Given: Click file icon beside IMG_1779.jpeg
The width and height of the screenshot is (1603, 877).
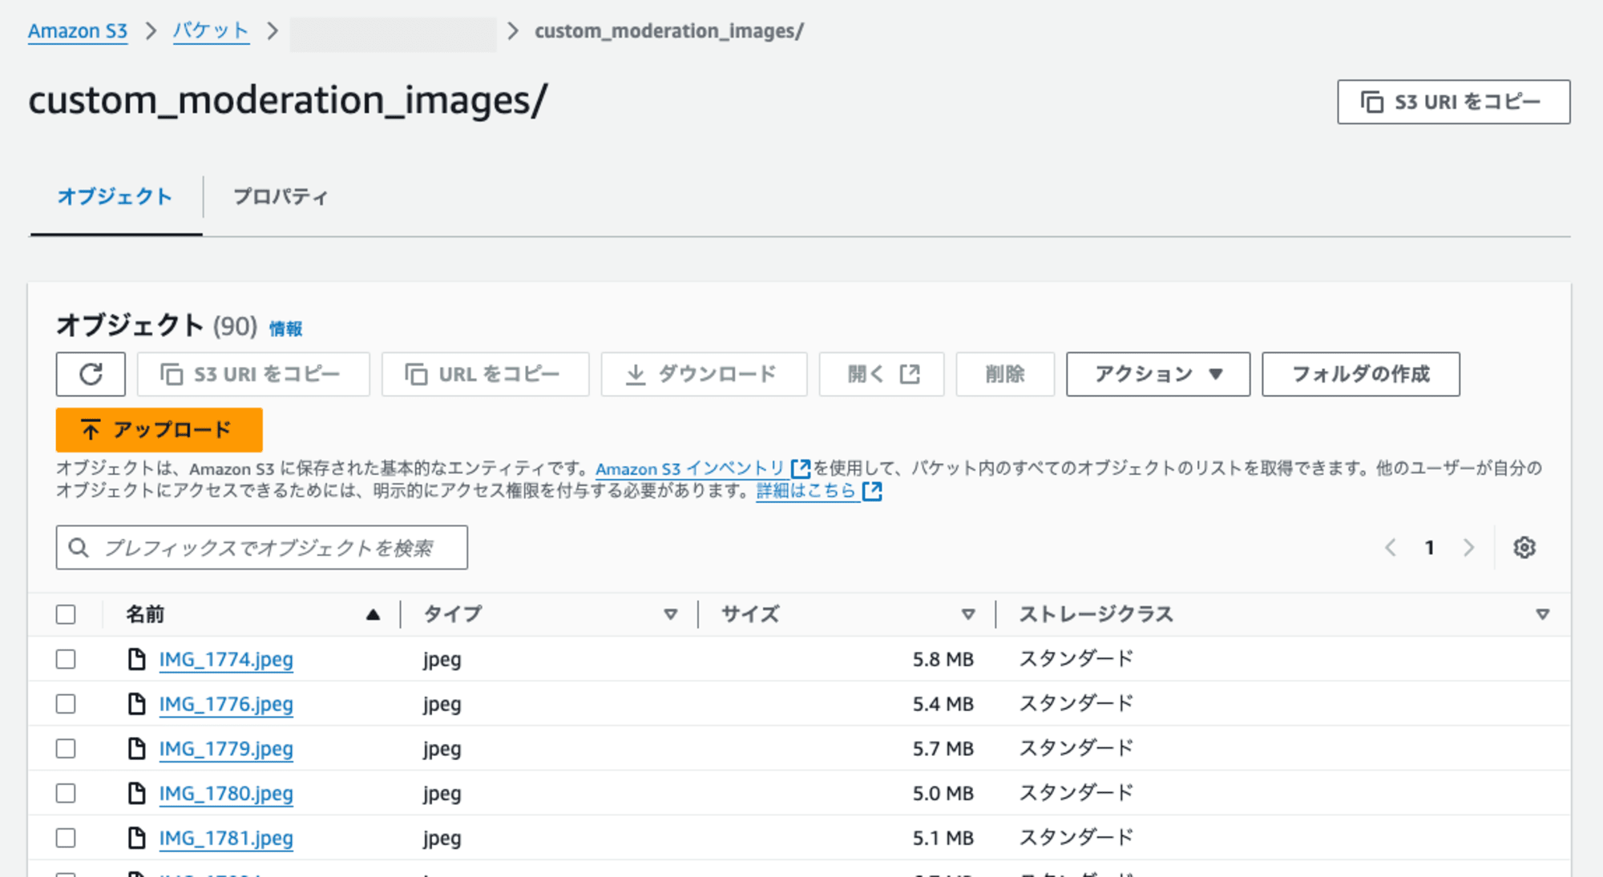Looking at the screenshot, I should pos(137,749).
